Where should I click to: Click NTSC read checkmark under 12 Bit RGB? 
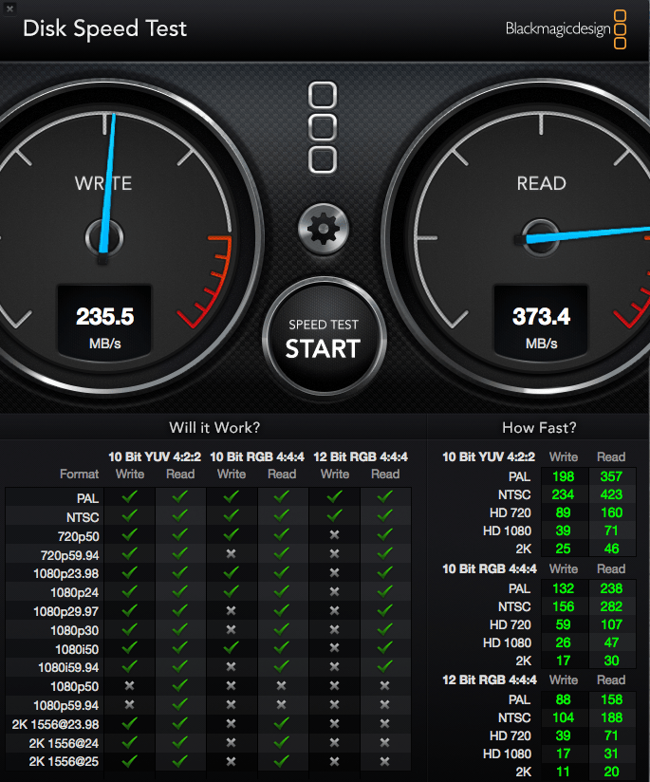tap(385, 516)
